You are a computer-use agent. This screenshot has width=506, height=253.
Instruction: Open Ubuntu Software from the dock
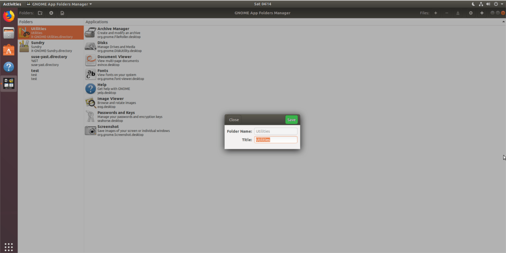[x=8, y=50]
